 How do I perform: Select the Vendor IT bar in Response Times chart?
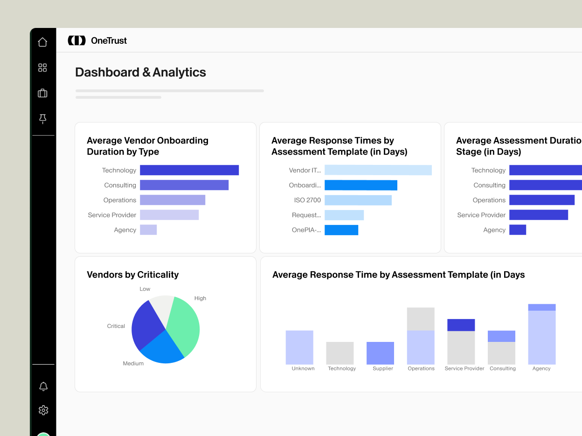coord(378,170)
